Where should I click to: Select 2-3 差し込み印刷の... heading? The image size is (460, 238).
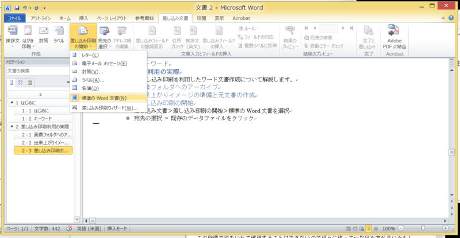pos(43,150)
